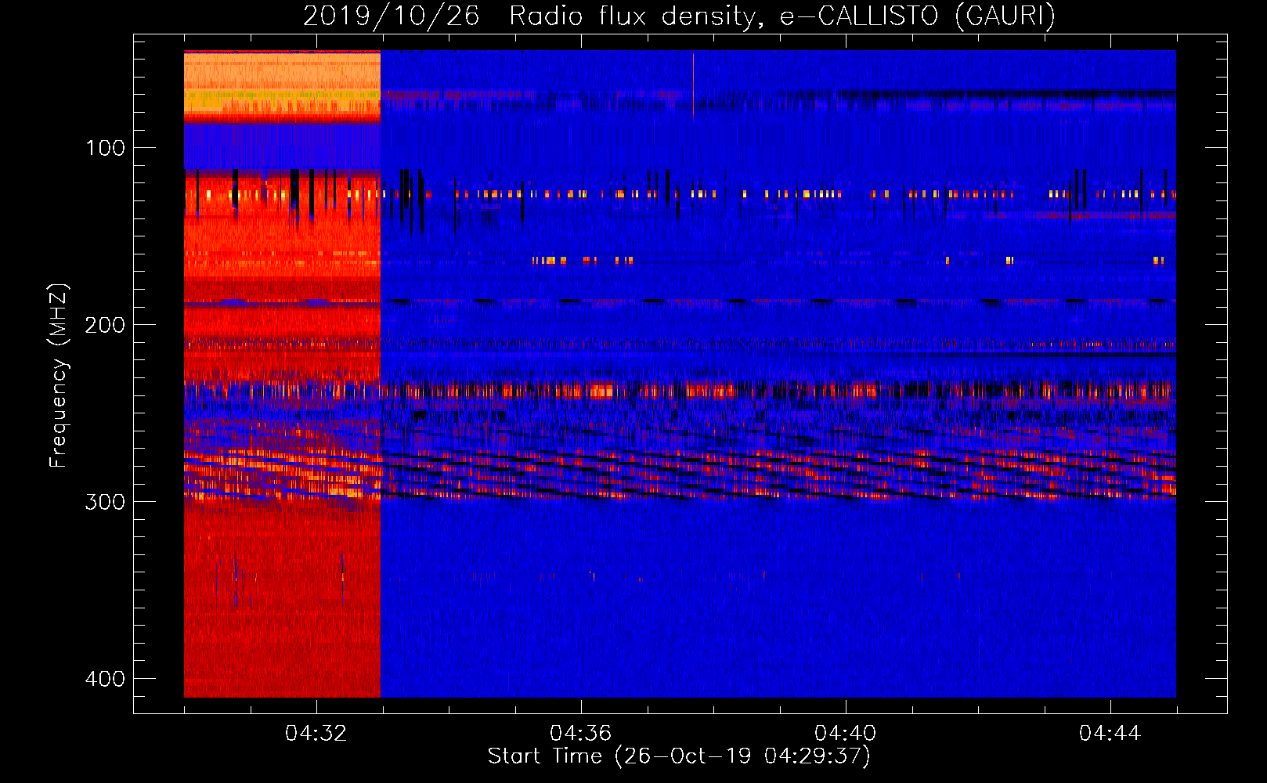
Task: Click the plot title '2019/10/26 Radio flux density'
Action: pyautogui.click(x=679, y=16)
